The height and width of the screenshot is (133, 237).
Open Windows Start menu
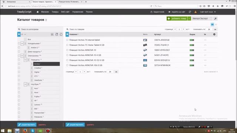tap(3, 130)
